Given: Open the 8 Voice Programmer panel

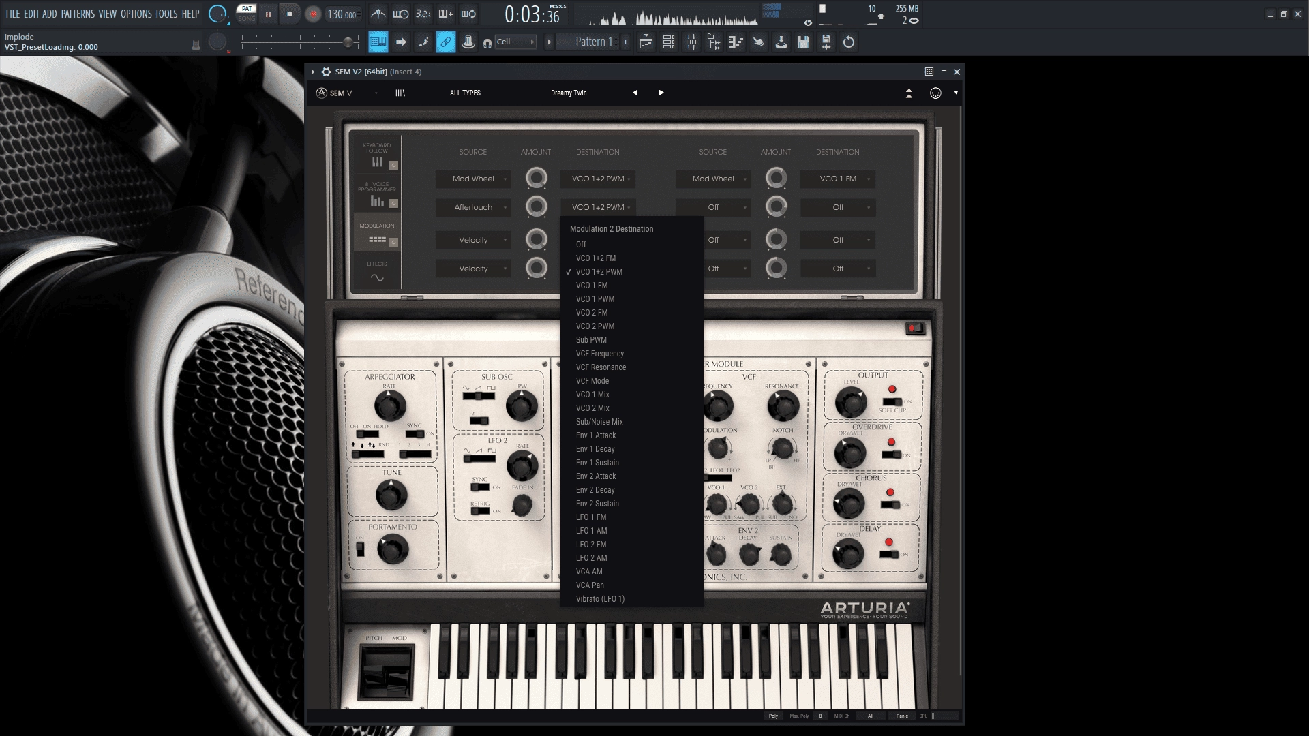Looking at the screenshot, I should tap(376, 194).
